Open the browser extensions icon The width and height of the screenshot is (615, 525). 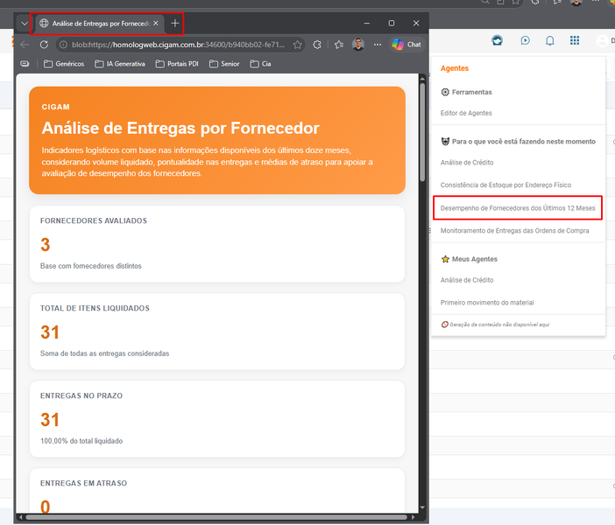tap(317, 45)
